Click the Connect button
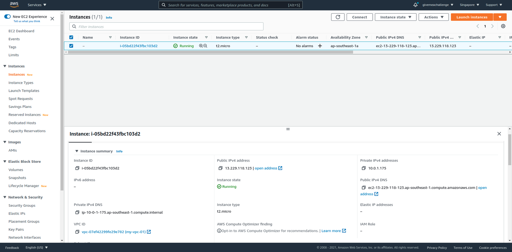This screenshot has height=252, width=512. pyautogui.click(x=360, y=17)
